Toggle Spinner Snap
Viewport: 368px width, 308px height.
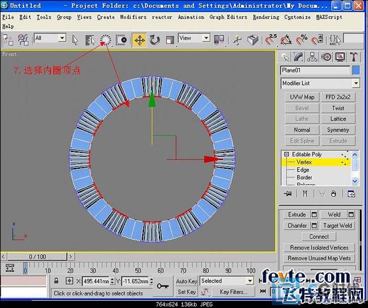point(317,40)
